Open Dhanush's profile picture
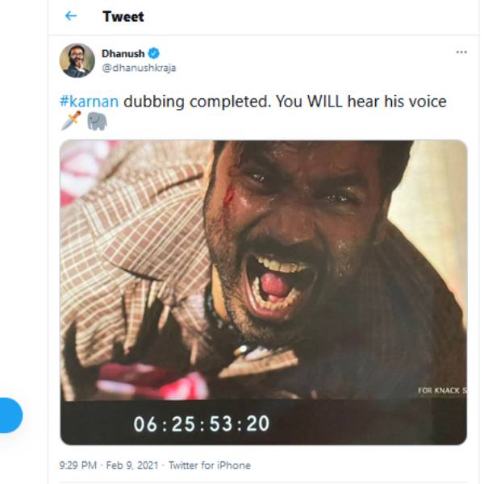Viewport: 484px width, 484px height. tap(77, 60)
